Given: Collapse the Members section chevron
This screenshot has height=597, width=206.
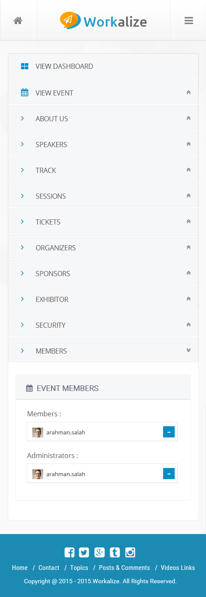Looking at the screenshot, I should tap(188, 350).
